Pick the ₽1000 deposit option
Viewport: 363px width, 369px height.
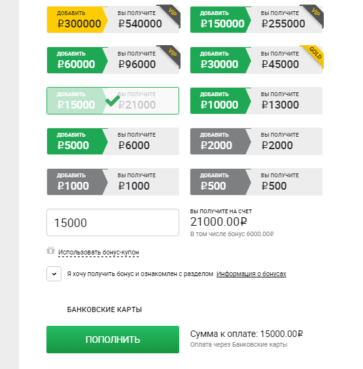[x=113, y=182]
